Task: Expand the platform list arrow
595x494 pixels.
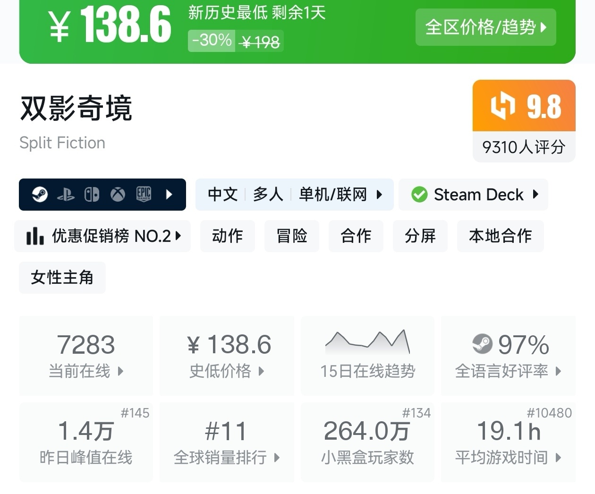Action: coord(170,194)
